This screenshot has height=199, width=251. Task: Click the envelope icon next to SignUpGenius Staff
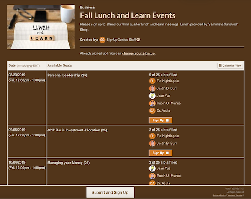[x=138, y=40]
